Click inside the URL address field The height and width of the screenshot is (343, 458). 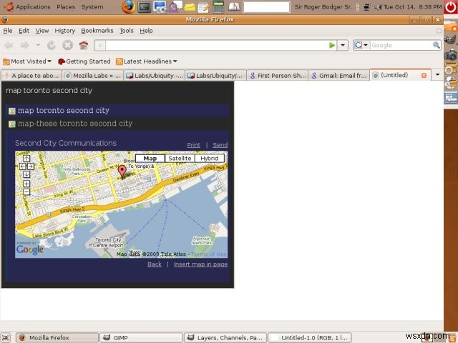point(216,45)
